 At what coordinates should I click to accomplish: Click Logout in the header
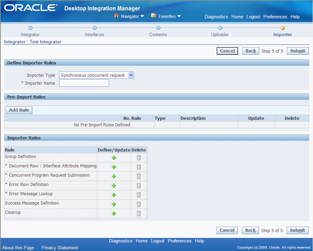click(x=253, y=17)
